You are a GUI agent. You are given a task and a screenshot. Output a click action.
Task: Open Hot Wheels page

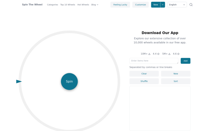(x=83, y=5)
